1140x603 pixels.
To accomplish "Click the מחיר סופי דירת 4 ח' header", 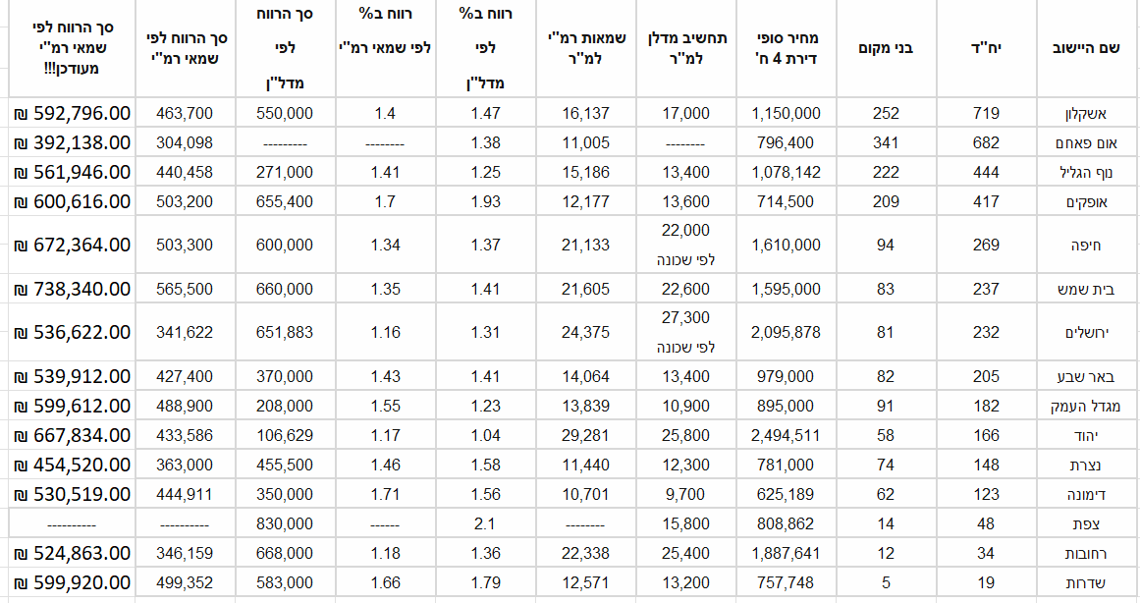I will tap(787, 48).
